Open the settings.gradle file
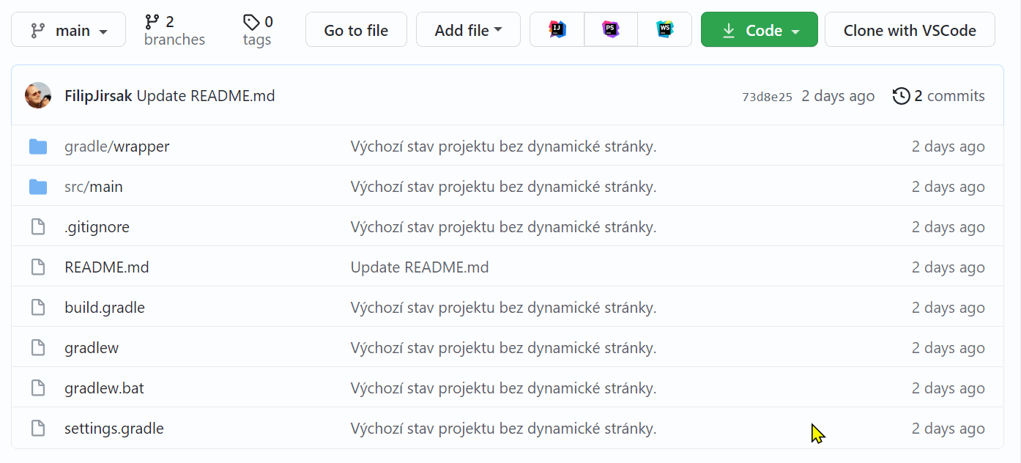The height and width of the screenshot is (463, 1021). pos(114,429)
